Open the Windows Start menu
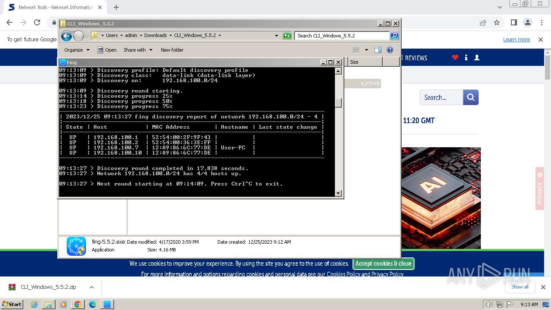The image size is (551, 310). coord(12,304)
